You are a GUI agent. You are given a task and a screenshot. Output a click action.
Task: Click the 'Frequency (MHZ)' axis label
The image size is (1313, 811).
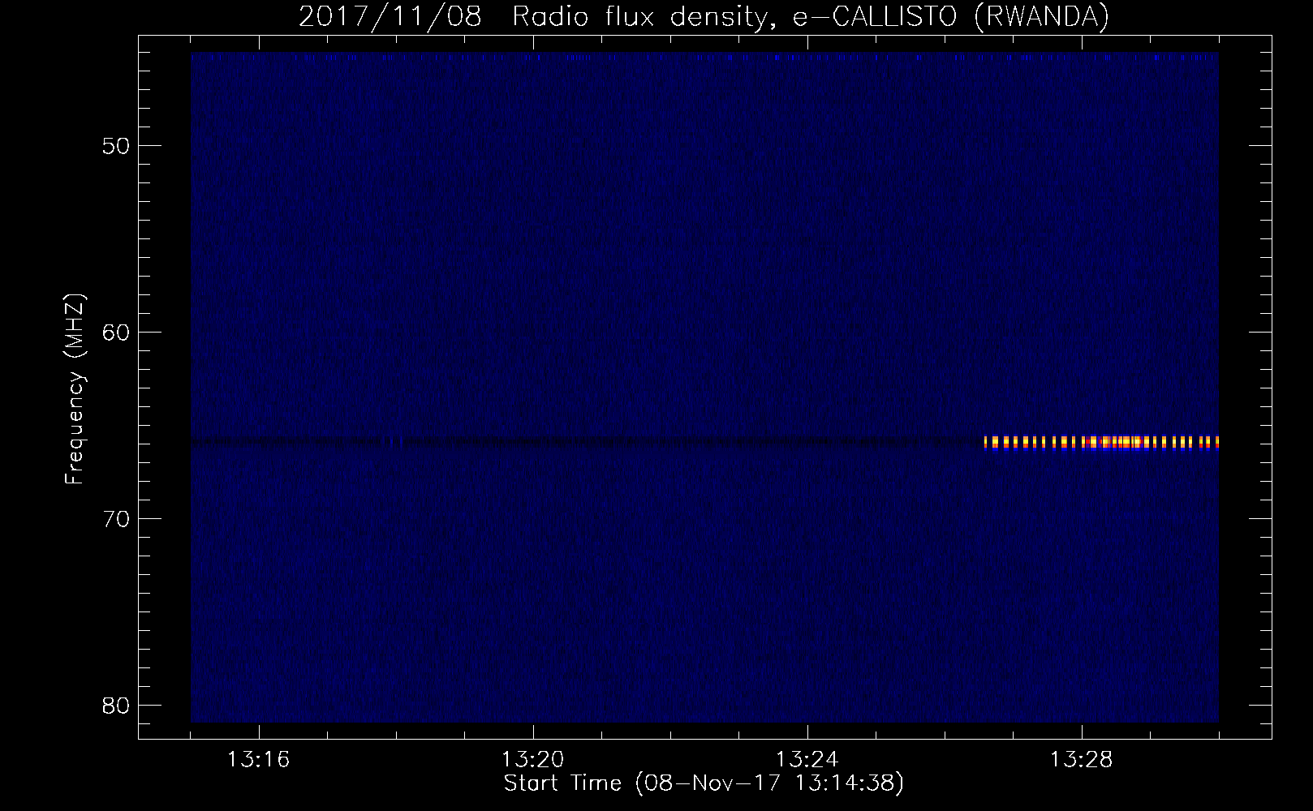[x=75, y=388]
